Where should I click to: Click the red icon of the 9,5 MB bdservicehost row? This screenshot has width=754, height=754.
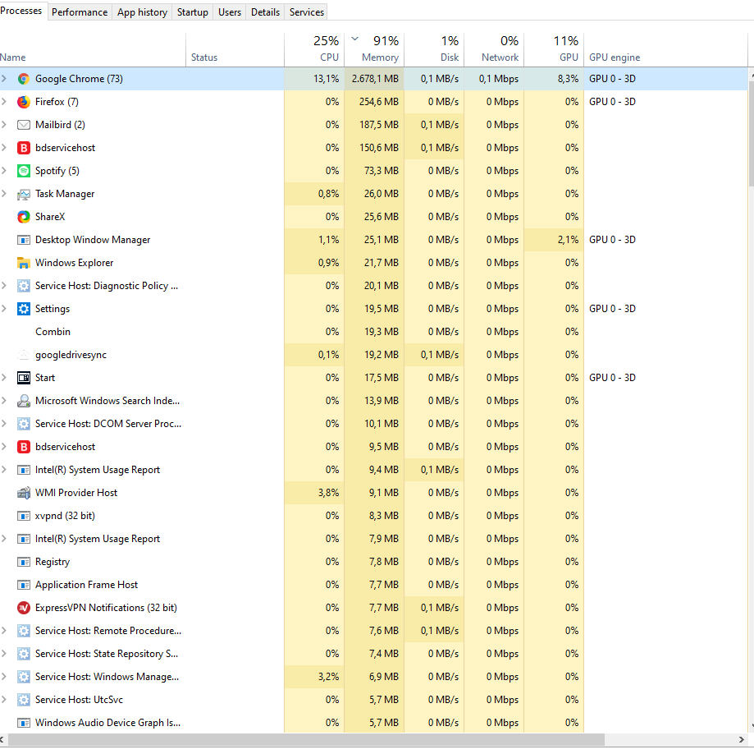[x=23, y=447]
